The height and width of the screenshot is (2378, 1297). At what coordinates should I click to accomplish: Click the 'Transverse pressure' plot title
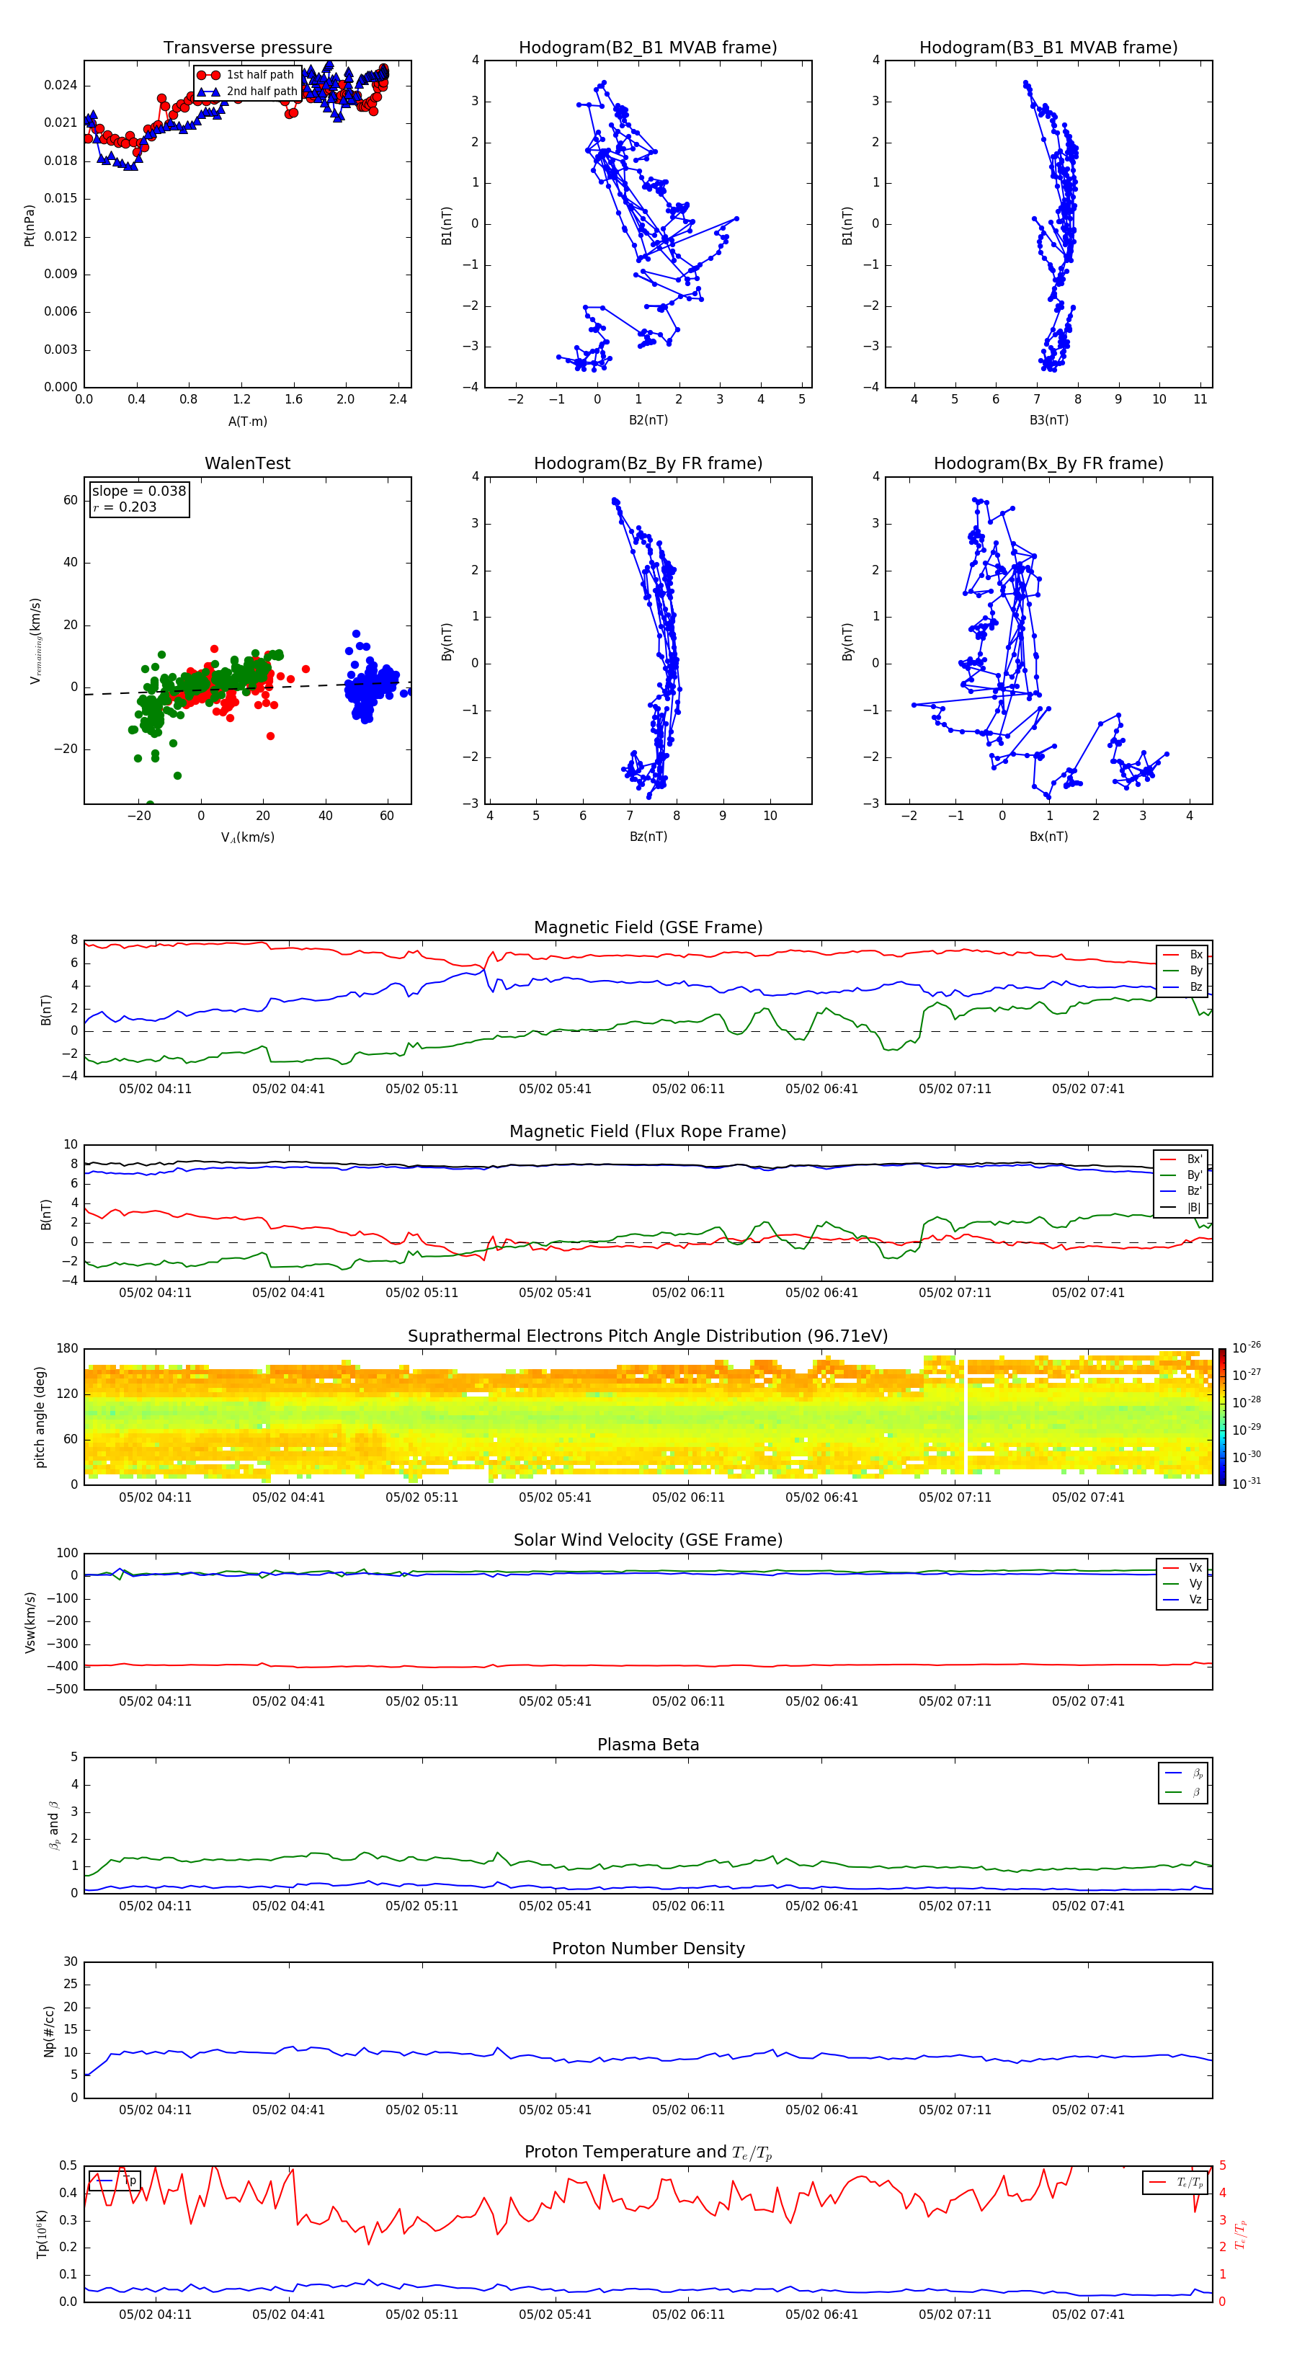pos(247,48)
